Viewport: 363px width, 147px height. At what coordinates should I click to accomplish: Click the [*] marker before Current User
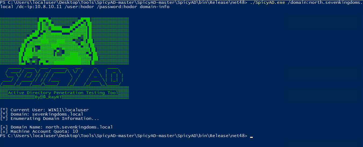click(x=4, y=110)
